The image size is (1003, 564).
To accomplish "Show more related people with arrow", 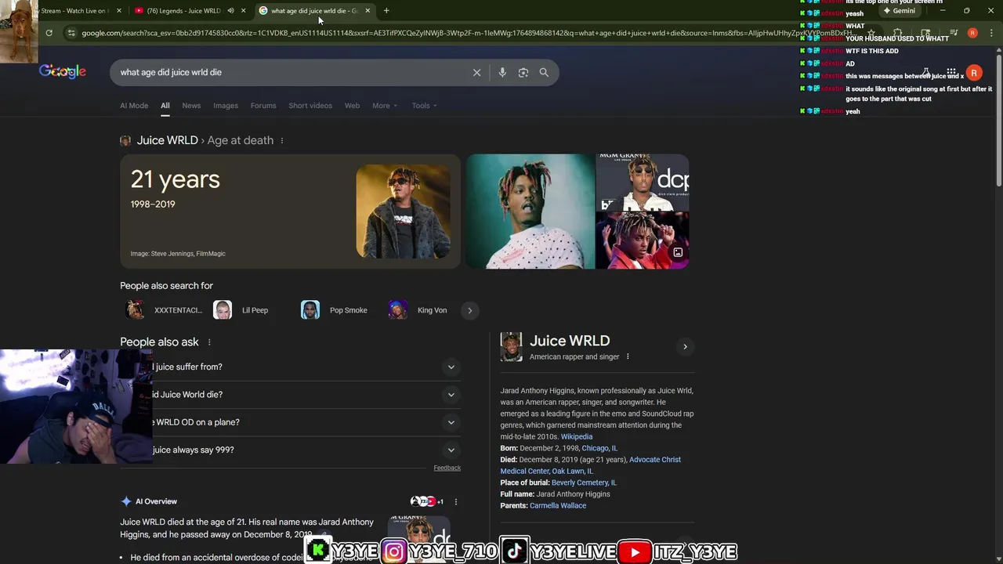I will click(470, 310).
